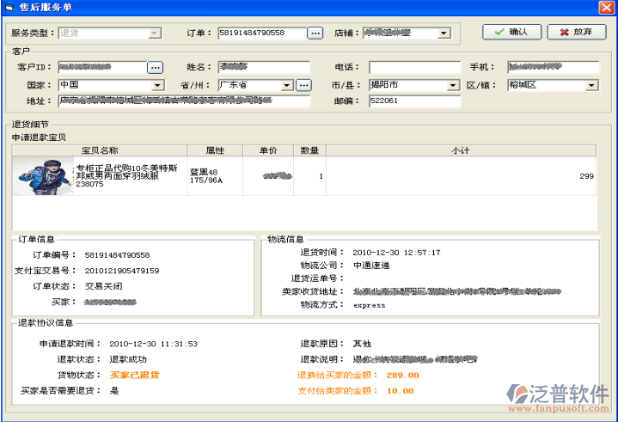Close the 售后服务单 window

click(x=604, y=7)
